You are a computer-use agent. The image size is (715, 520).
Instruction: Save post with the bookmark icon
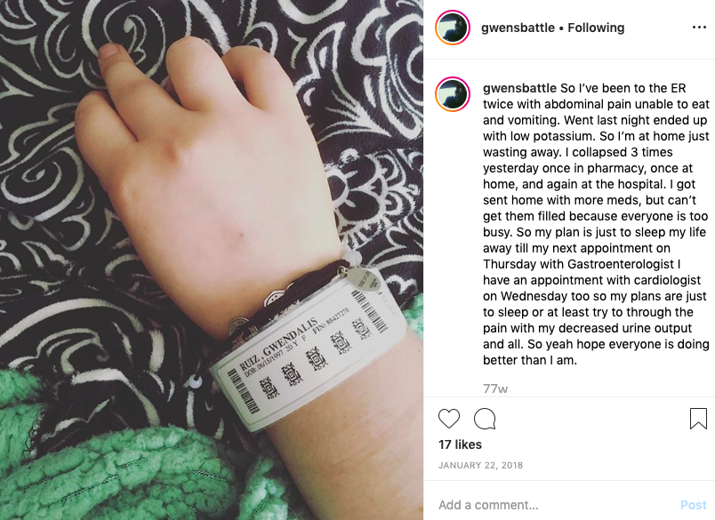point(698,419)
